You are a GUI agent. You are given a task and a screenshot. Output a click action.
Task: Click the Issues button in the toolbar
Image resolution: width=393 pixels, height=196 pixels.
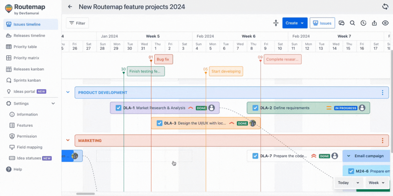click(x=322, y=23)
